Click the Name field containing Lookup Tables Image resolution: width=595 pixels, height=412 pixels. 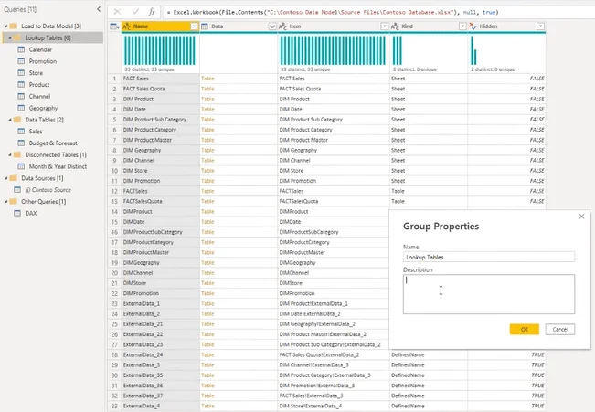pos(489,257)
